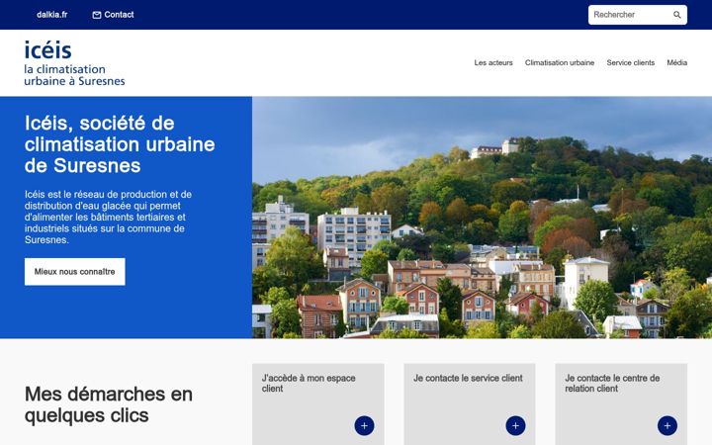Screen dimensions: 712x445
Task: Click the 'Mieux nous connaître' button
Action: coord(75,272)
